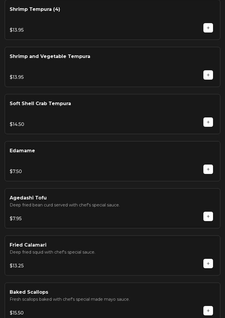Add Fried Calamari to the order
The width and height of the screenshot is (225, 318).
(x=208, y=264)
